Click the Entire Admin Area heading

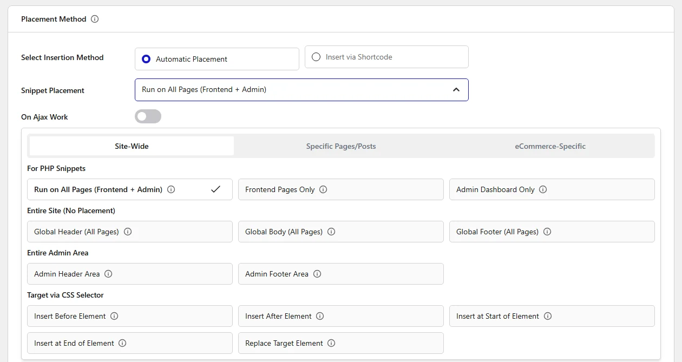pos(57,253)
